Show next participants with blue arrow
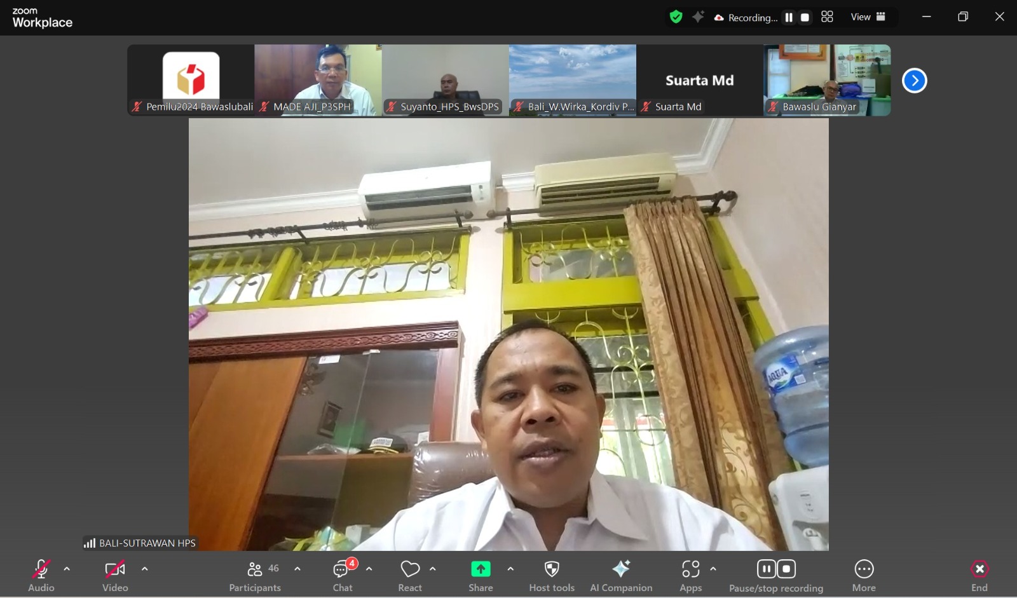Image resolution: width=1017 pixels, height=598 pixels. 914,81
